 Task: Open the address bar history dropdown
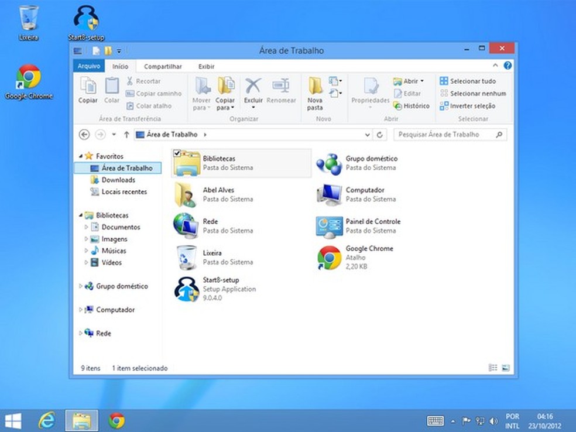coord(367,135)
